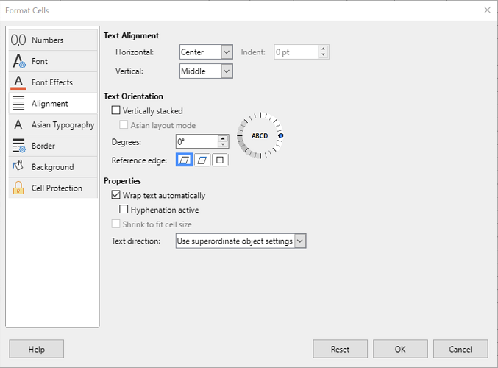Switch to the Asian Typography tab

[x=53, y=124]
